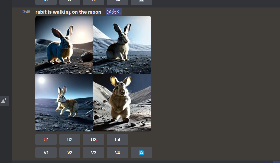The width and height of the screenshot is (280, 163).
Task: Open bottom-left hopping rabbit image
Action: click(x=64, y=103)
